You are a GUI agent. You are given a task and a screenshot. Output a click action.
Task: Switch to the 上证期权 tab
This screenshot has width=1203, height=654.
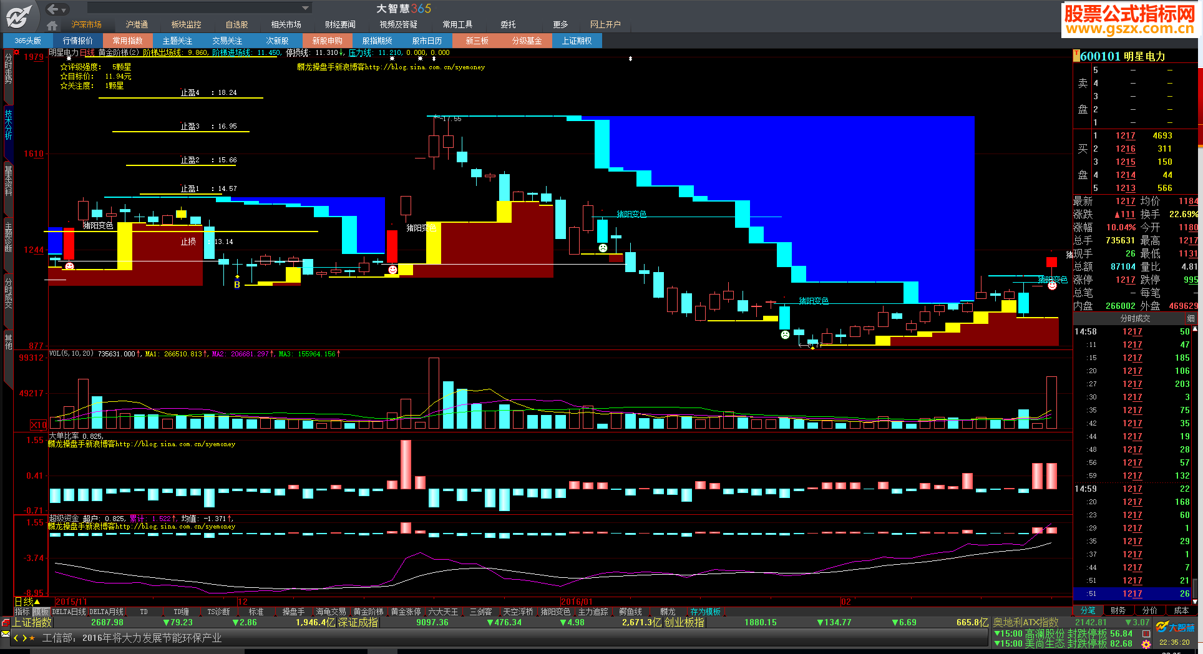click(x=577, y=41)
